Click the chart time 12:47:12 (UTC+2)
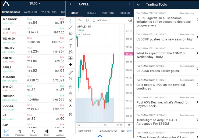 [108, 131]
